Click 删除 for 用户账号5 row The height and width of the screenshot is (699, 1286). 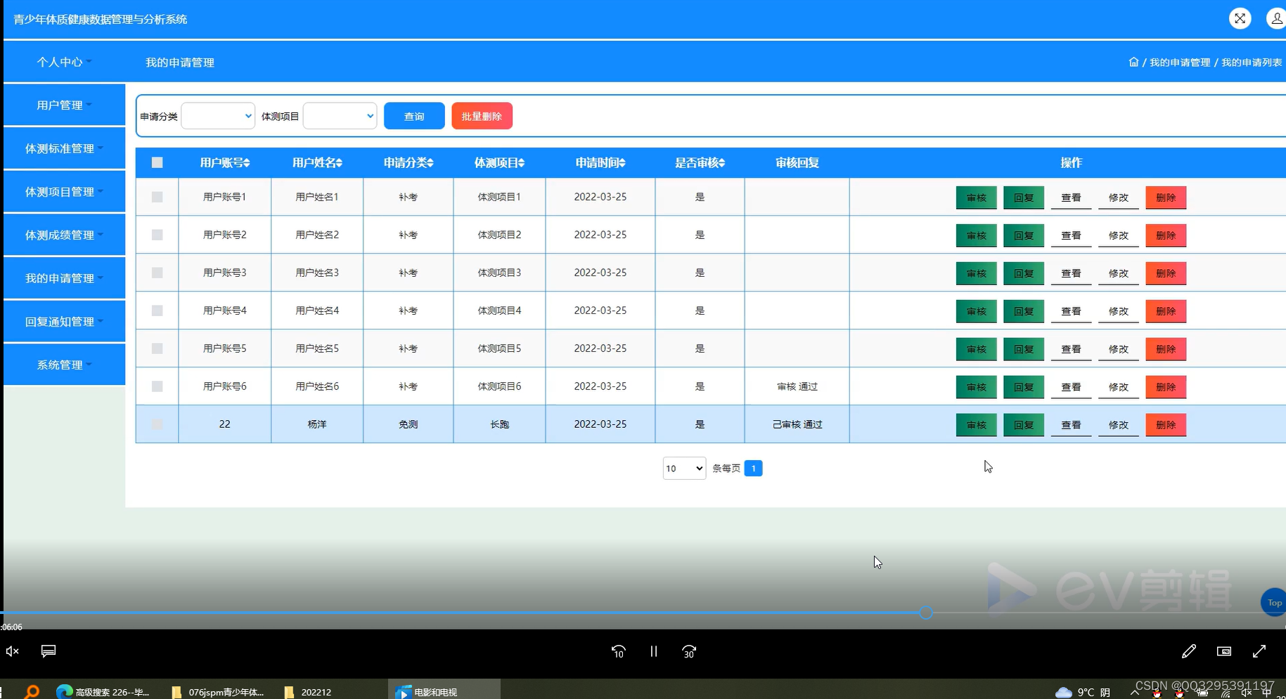pos(1166,349)
